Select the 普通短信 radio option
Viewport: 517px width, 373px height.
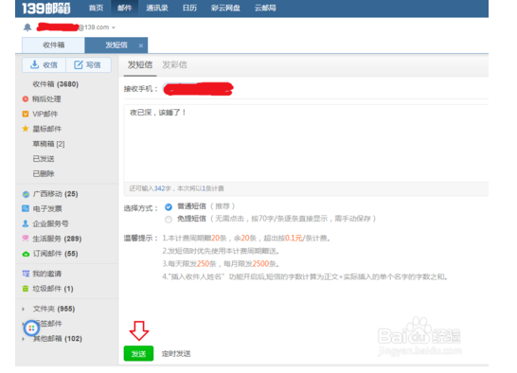pos(169,206)
